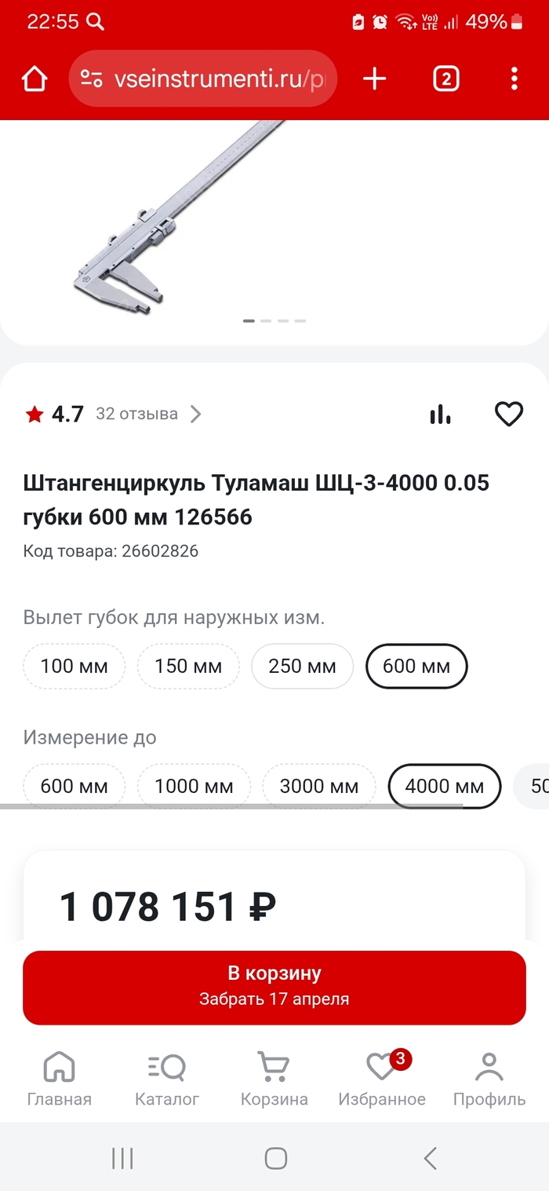This screenshot has width=549, height=1191.
Task: Tap the vseinstrumenti.ru address bar
Action: point(203,79)
